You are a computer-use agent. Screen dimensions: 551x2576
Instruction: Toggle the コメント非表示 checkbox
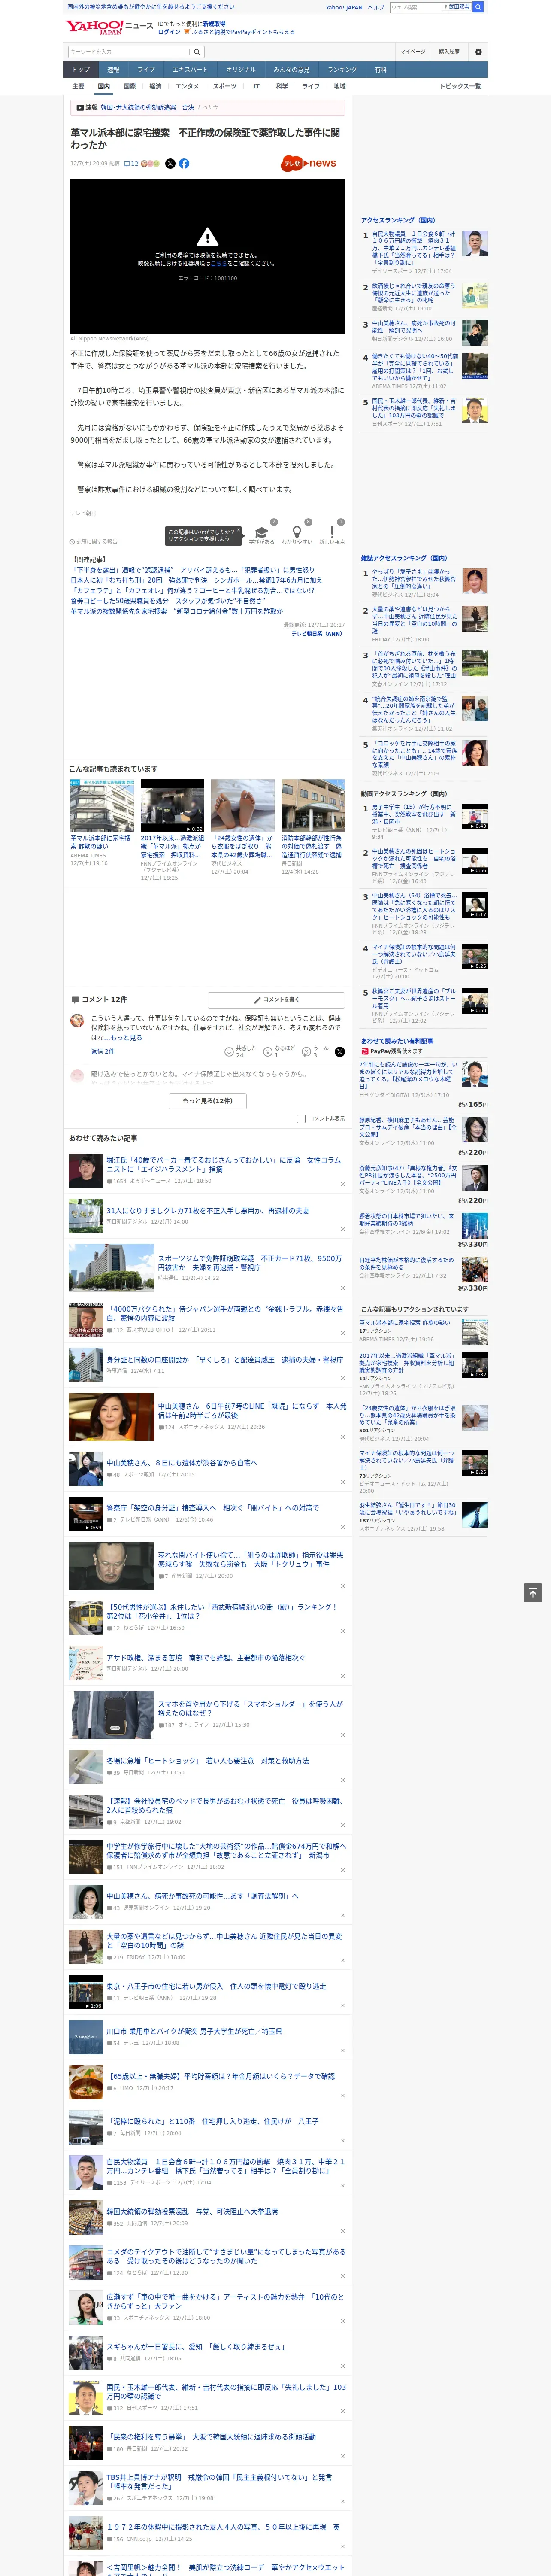coord(301,1119)
